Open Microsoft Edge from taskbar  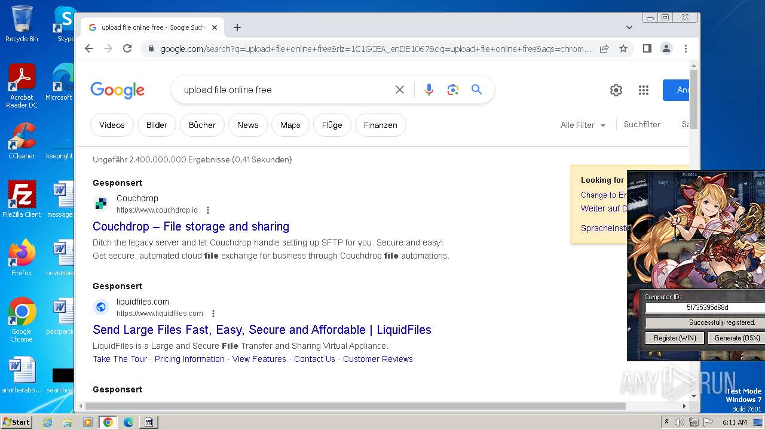pos(128,422)
